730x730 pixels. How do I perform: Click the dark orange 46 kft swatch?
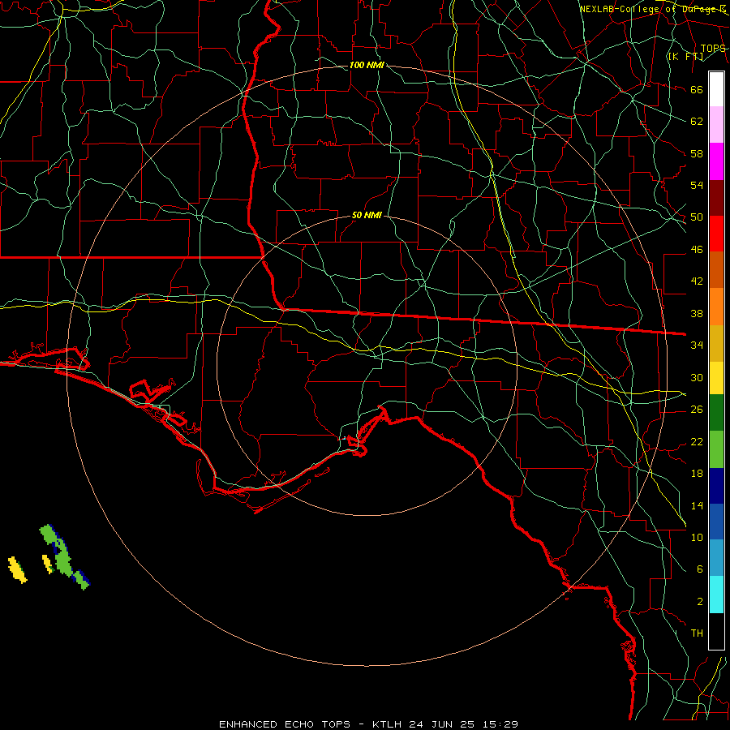[716, 269]
